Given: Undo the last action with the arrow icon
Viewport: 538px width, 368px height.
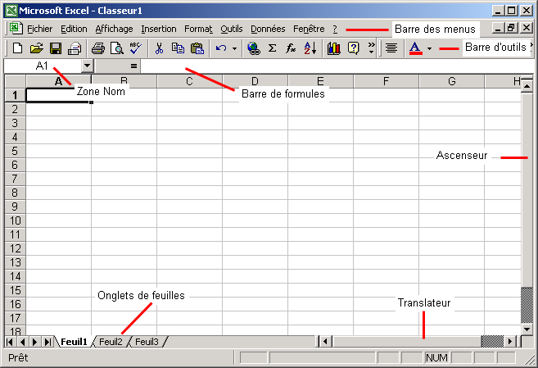Looking at the screenshot, I should coord(221,48).
